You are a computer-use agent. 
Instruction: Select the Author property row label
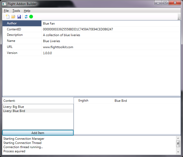(22, 23)
